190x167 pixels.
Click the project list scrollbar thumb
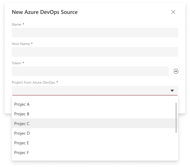176,117
